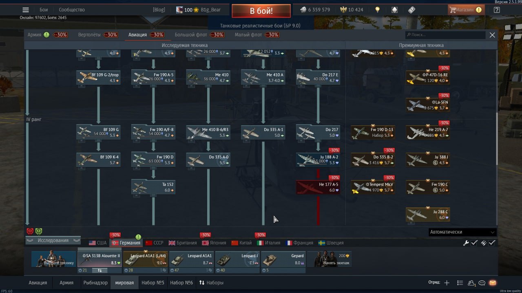Select the США nation tab
522x293 pixels.
coord(98,243)
